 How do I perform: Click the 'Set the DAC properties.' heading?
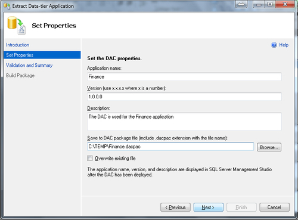pyautogui.click(x=114, y=58)
